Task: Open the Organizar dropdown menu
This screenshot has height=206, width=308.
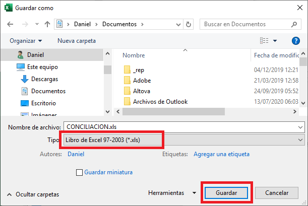Action: click(26, 41)
